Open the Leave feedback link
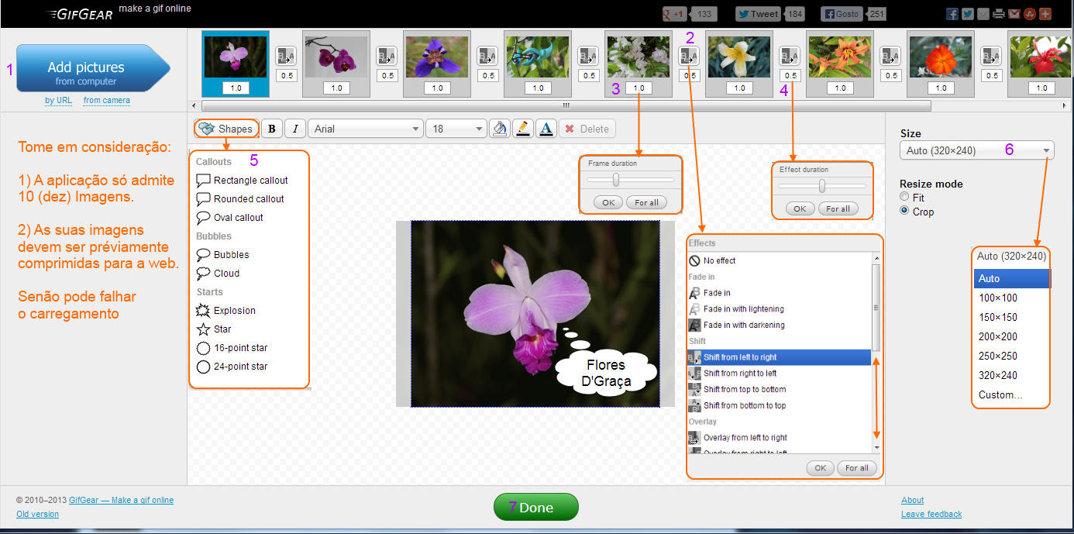The height and width of the screenshot is (534, 1074). pos(931,514)
